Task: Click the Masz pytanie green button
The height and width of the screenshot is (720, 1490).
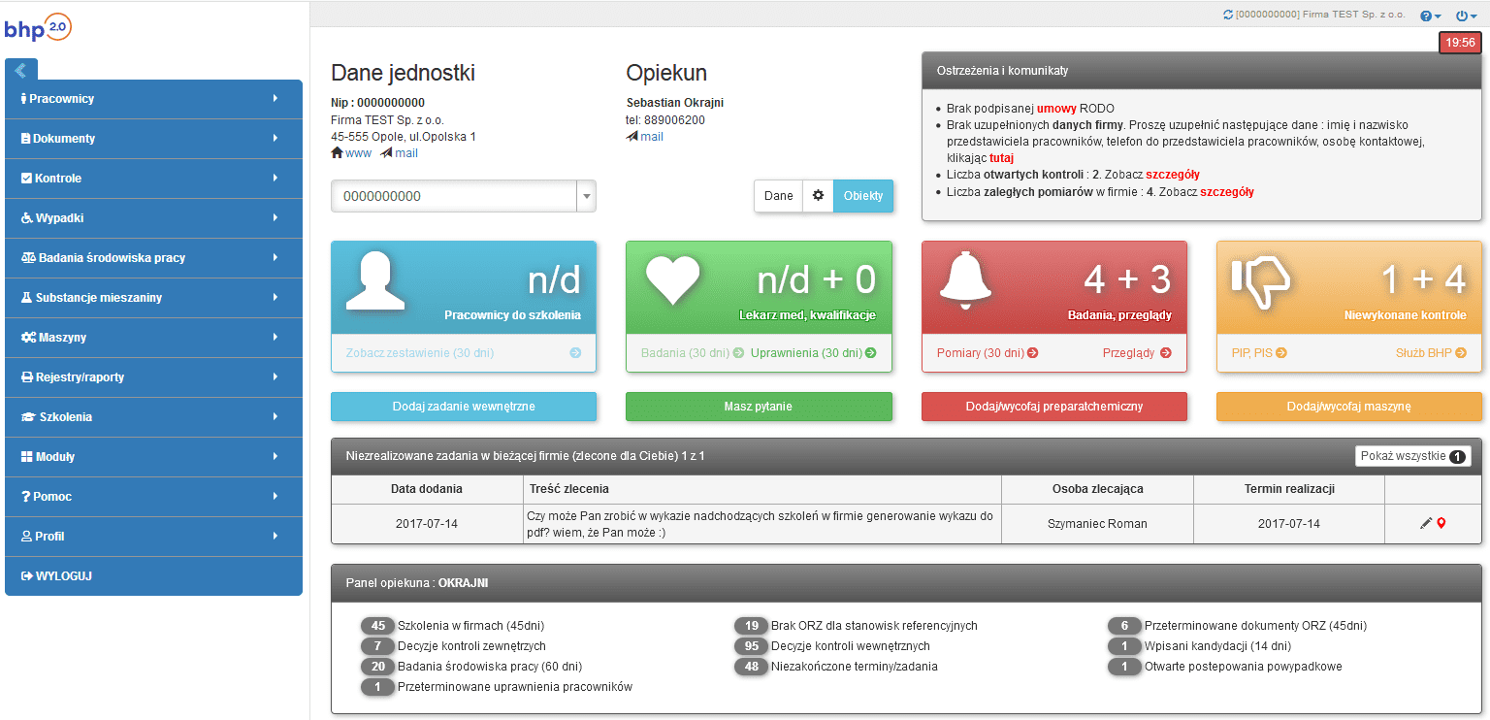Action: point(759,407)
